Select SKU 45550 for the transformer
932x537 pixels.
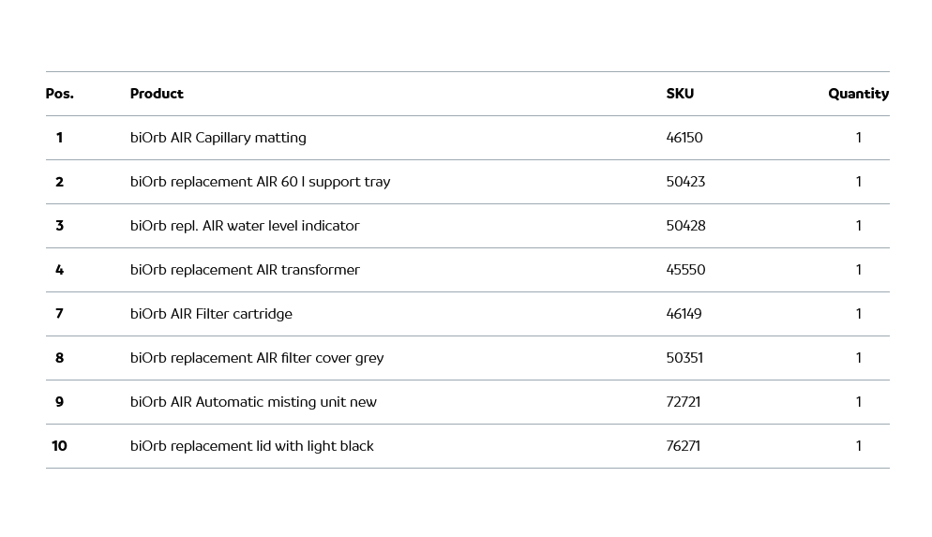click(685, 270)
